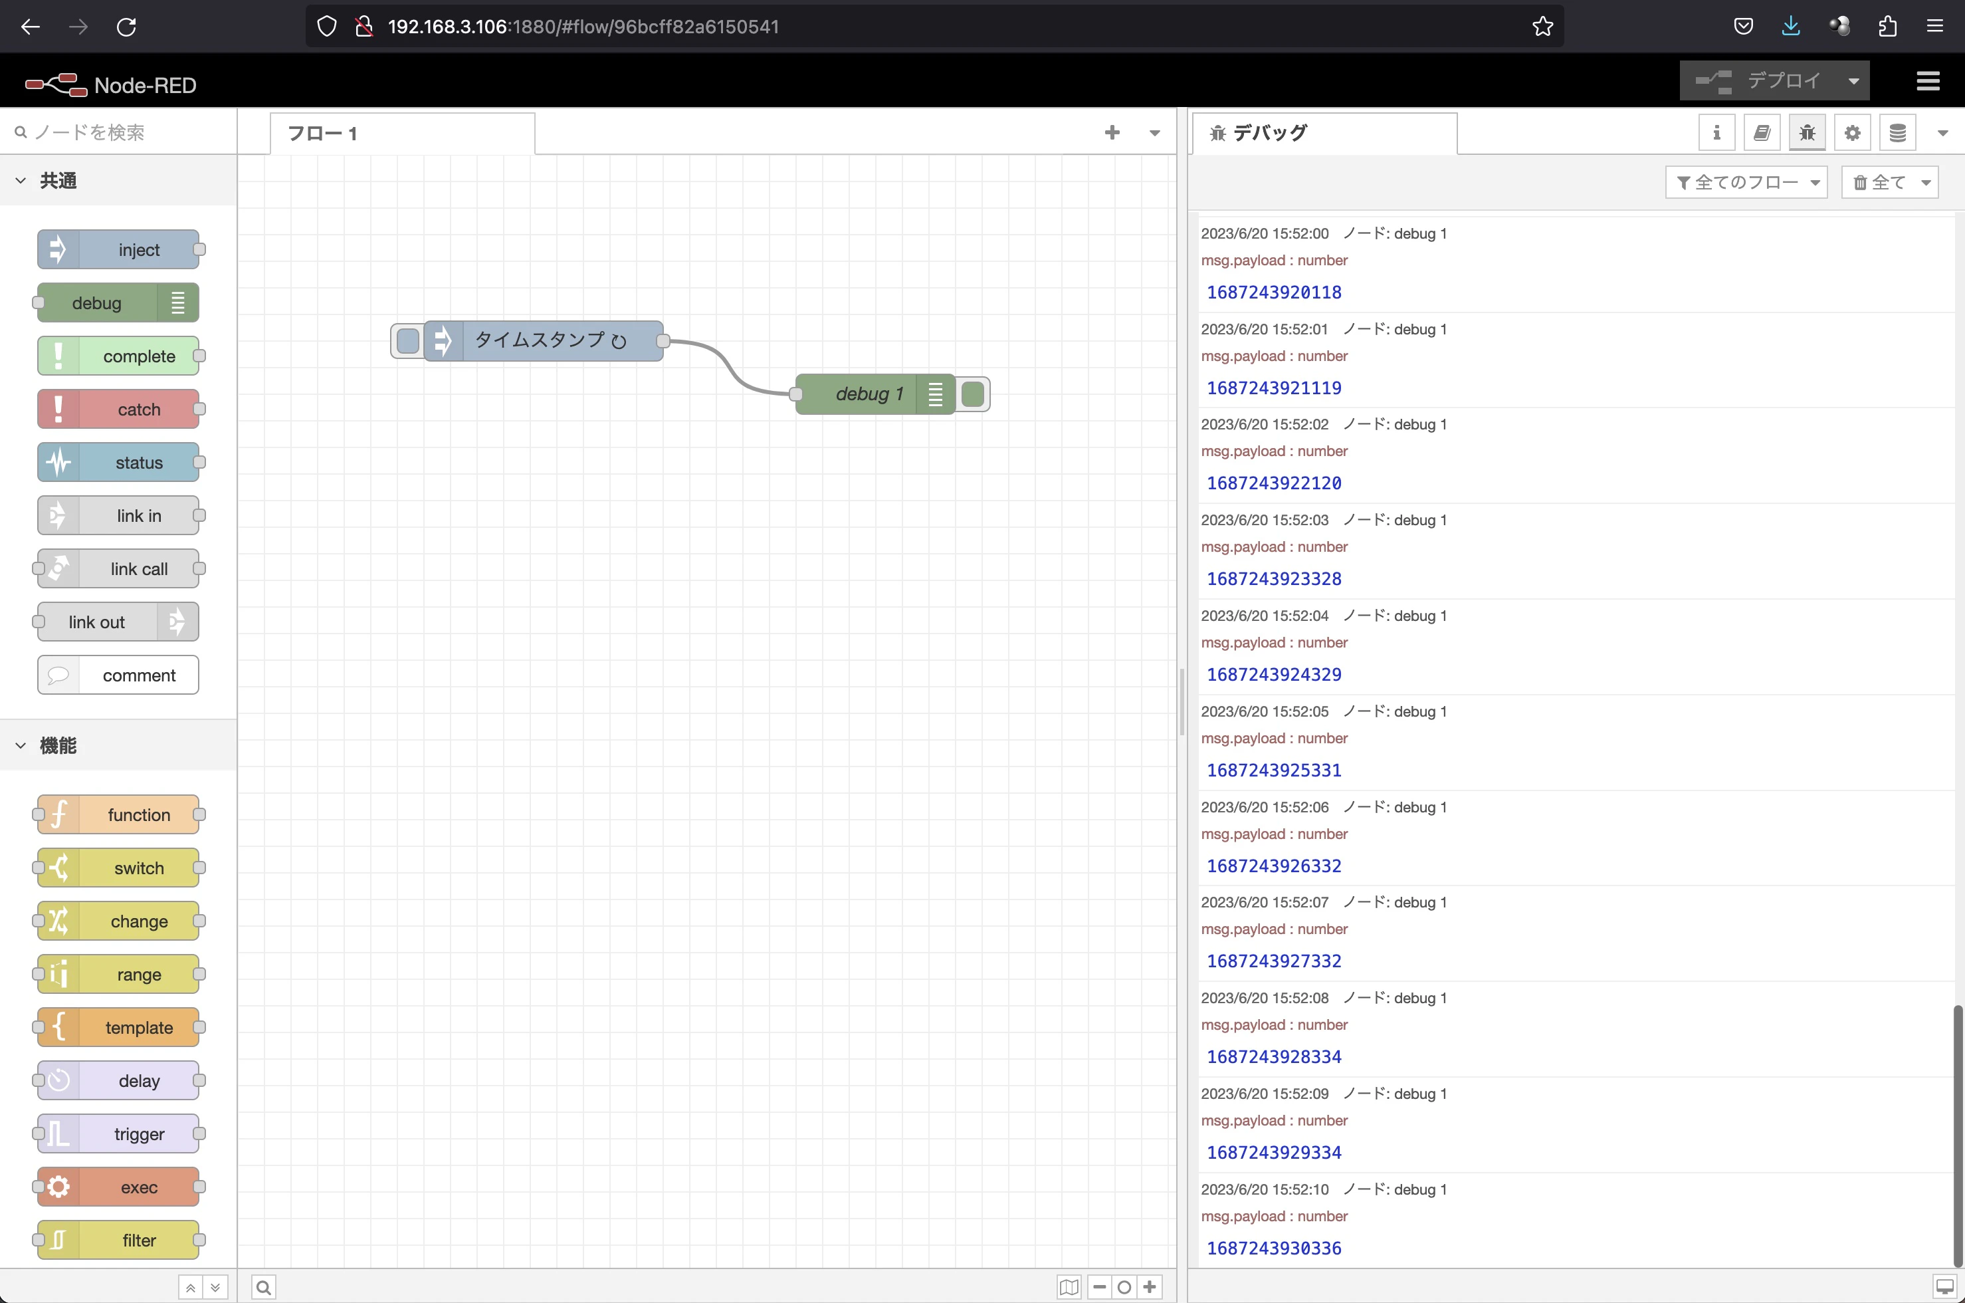The image size is (1965, 1303).
Task: Open debug in separate window icon
Action: (x=1944, y=1287)
